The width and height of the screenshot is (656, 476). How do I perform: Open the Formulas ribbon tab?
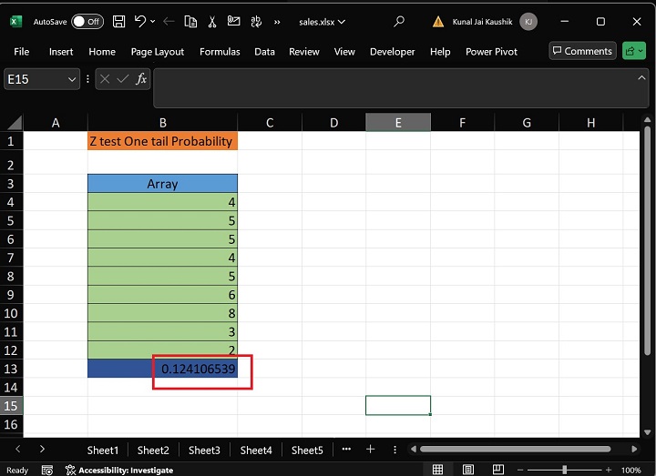[220, 52]
